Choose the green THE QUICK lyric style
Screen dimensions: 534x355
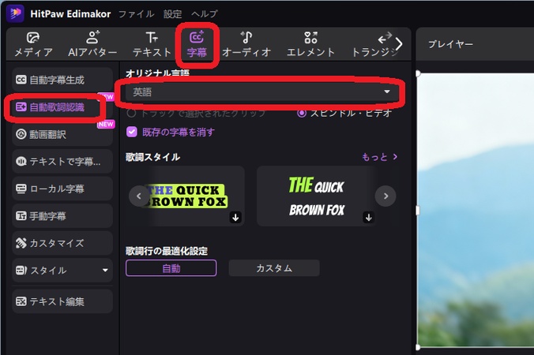tap(316, 196)
